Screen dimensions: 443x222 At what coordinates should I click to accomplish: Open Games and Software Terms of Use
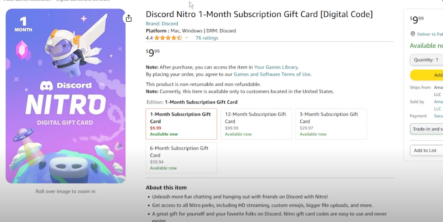(272, 74)
